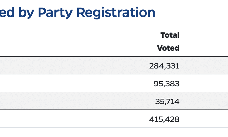Select the "Total" column header word
This screenshot has width=228, height=137.
pyautogui.click(x=170, y=35)
